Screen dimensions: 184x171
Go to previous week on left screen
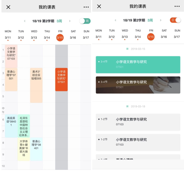(25, 21)
